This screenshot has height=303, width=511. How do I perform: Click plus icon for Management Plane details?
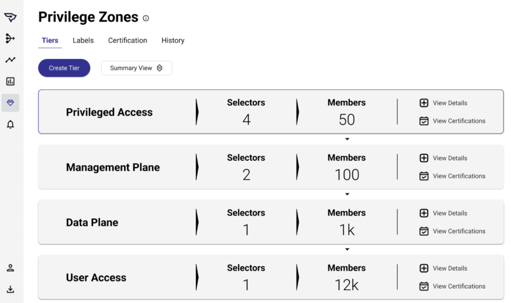[423, 158]
